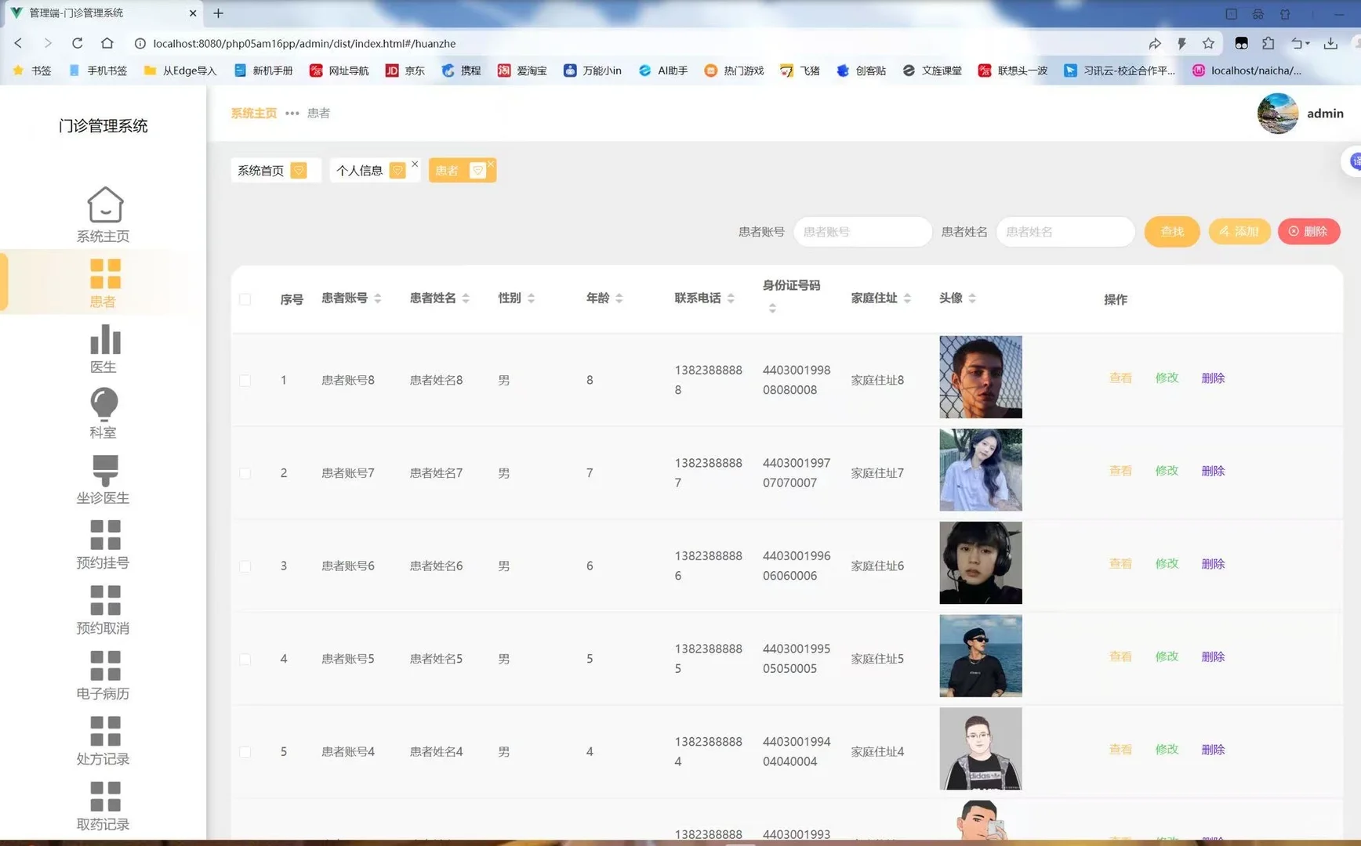Check the checkbox for row 1
Viewport: 1361px width, 846px height.
pos(245,380)
